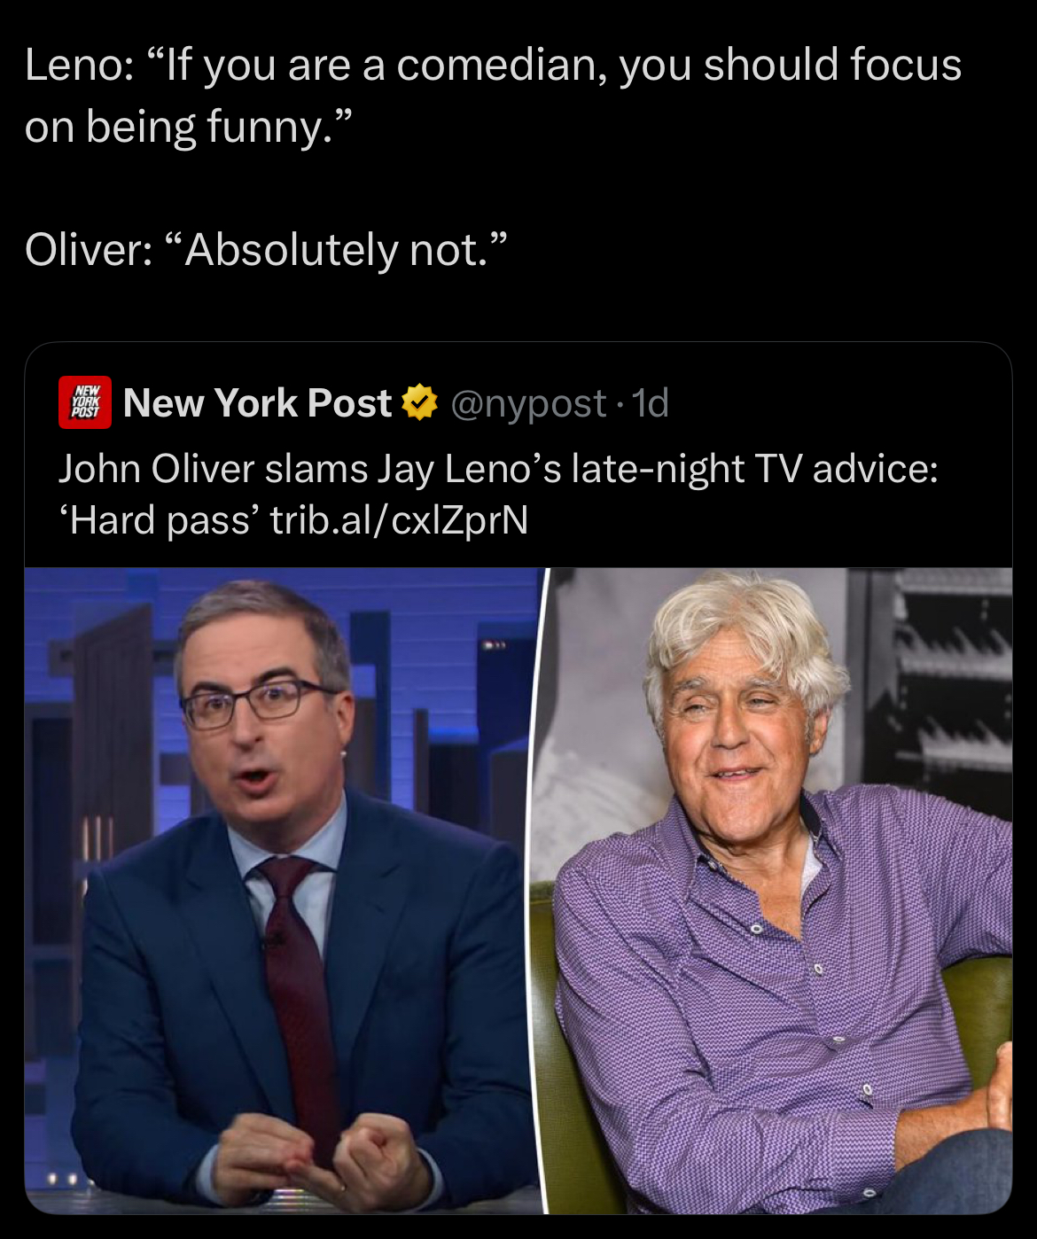Image resolution: width=1037 pixels, height=1239 pixels.
Task: Follow the trib.al/cxlZprN link
Action: pyautogui.click(x=399, y=520)
